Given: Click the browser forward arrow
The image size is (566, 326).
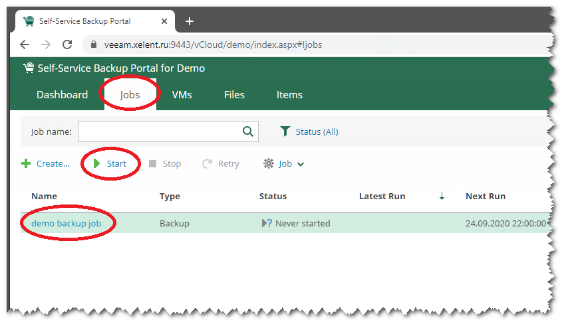Looking at the screenshot, I should pos(46,44).
